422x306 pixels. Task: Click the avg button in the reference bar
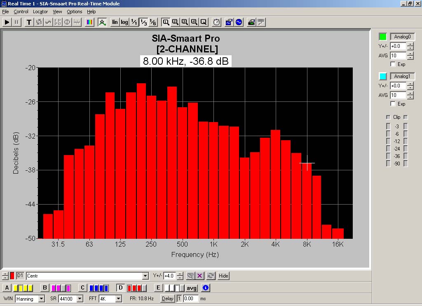click(192, 288)
